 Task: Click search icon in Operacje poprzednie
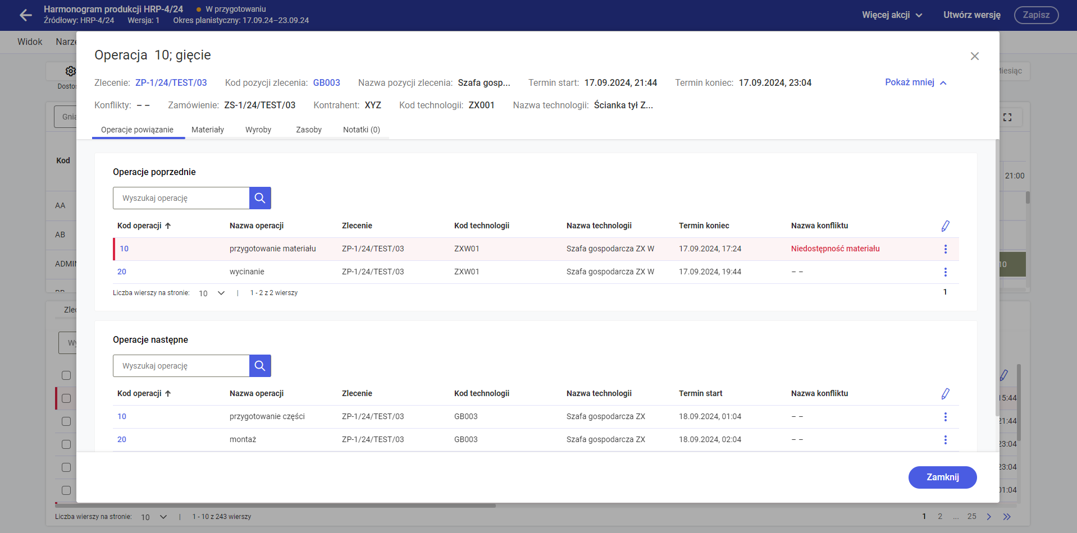click(x=260, y=198)
